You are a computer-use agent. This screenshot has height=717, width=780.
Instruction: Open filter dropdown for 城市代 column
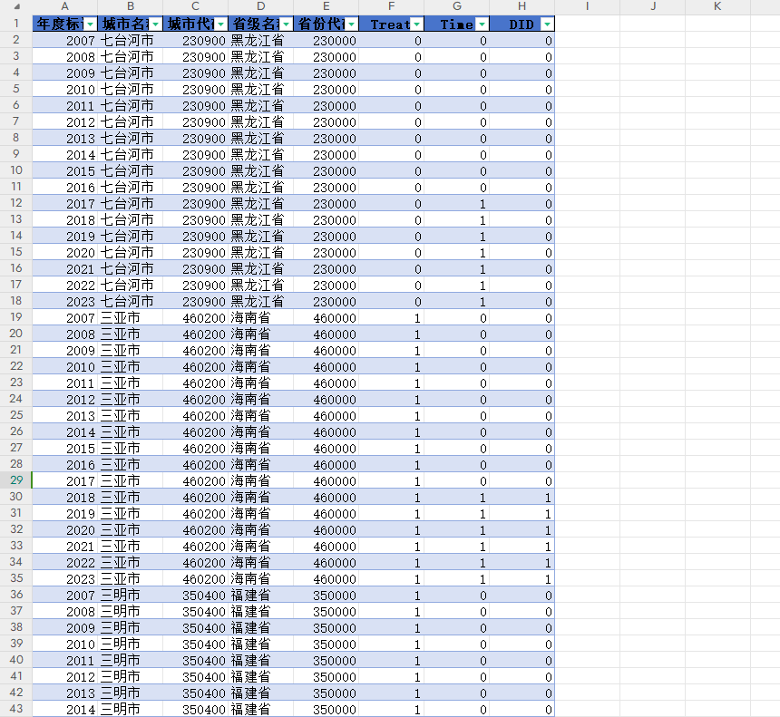pyautogui.click(x=221, y=24)
